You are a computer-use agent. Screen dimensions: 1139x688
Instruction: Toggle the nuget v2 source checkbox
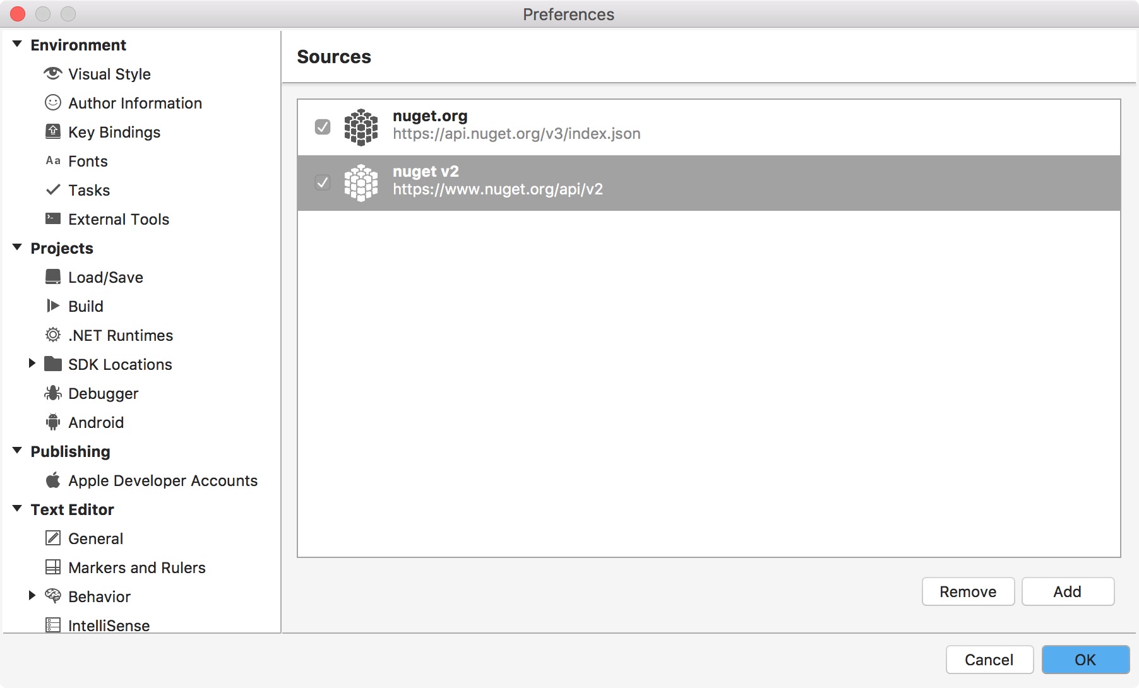pos(323,182)
